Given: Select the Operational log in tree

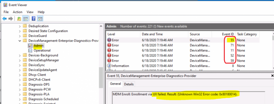Looking at the screenshot, I should point(42,51).
